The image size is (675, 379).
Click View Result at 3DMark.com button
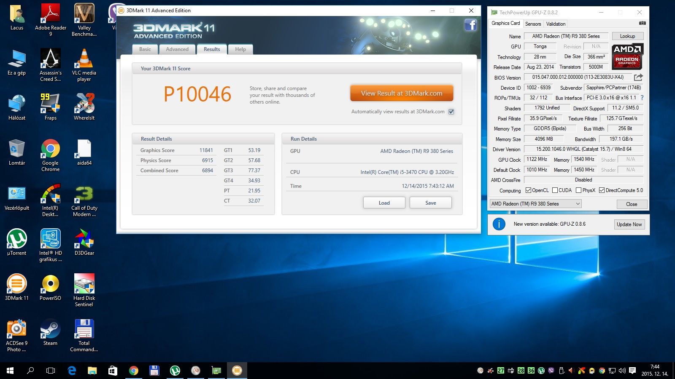pyautogui.click(x=402, y=93)
